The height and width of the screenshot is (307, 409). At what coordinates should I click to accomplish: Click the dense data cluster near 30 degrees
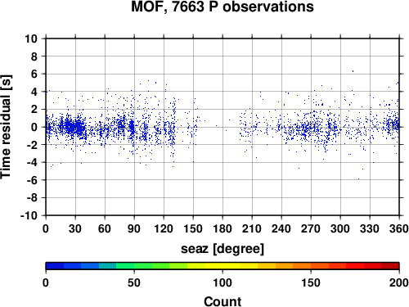(74, 127)
